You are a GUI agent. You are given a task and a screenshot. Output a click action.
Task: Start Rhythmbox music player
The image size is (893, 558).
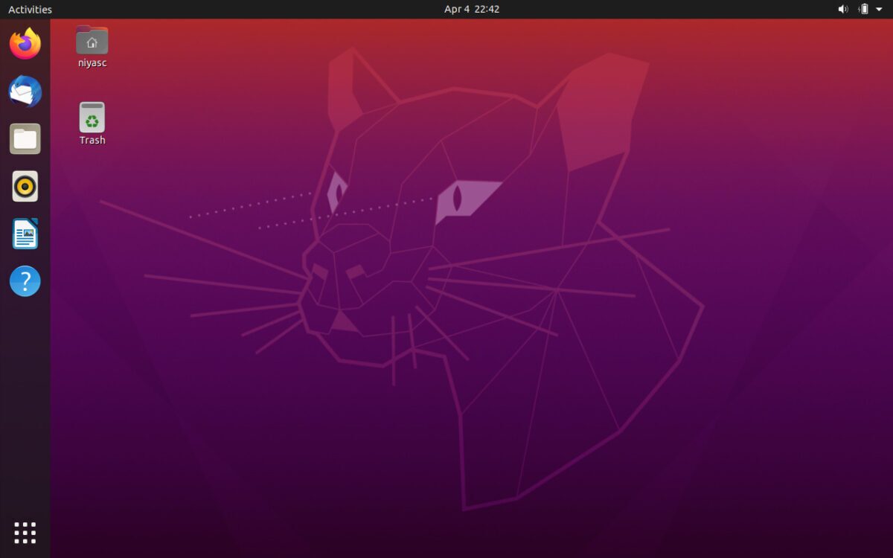(25, 187)
